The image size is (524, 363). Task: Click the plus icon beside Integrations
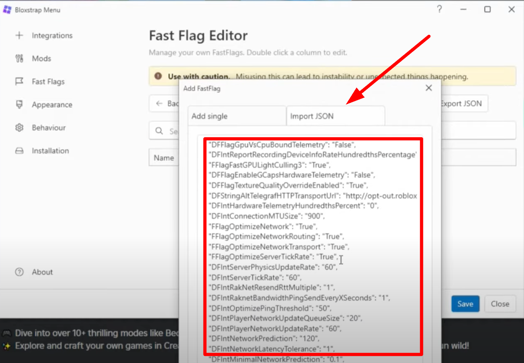[19, 35]
